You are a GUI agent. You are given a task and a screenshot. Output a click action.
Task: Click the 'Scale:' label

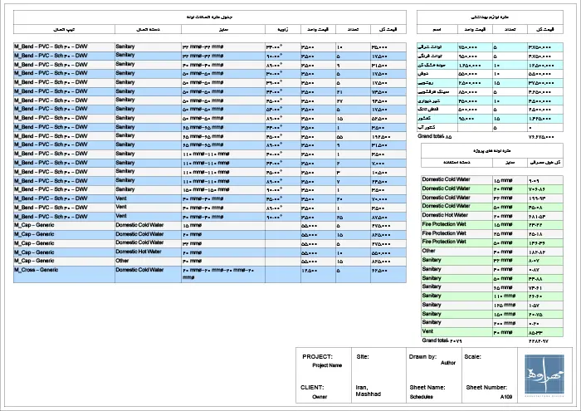click(x=473, y=357)
